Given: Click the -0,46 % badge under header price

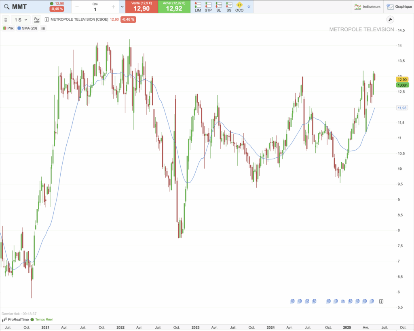Looking at the screenshot, I should point(57,9).
